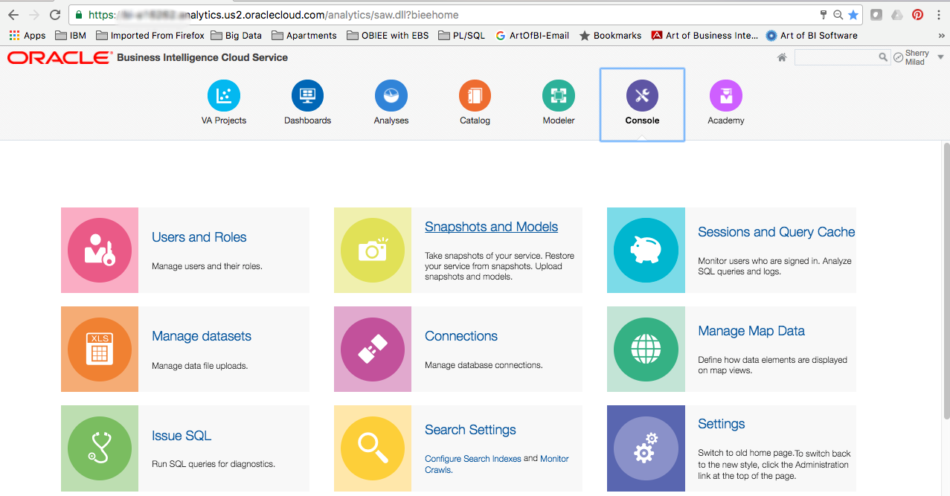
Task: Click the pink Users and Roles tile icon
Action: 100,250
